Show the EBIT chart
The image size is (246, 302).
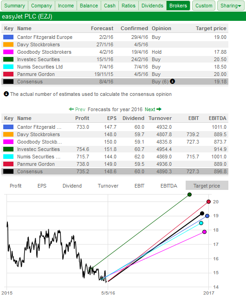(139, 186)
